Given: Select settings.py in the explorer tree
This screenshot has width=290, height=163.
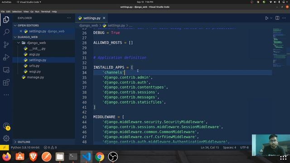Looking at the screenshot, I should coord(43,60).
